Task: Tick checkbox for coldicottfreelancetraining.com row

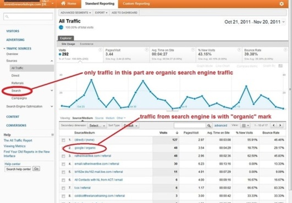Action: coord(63,196)
